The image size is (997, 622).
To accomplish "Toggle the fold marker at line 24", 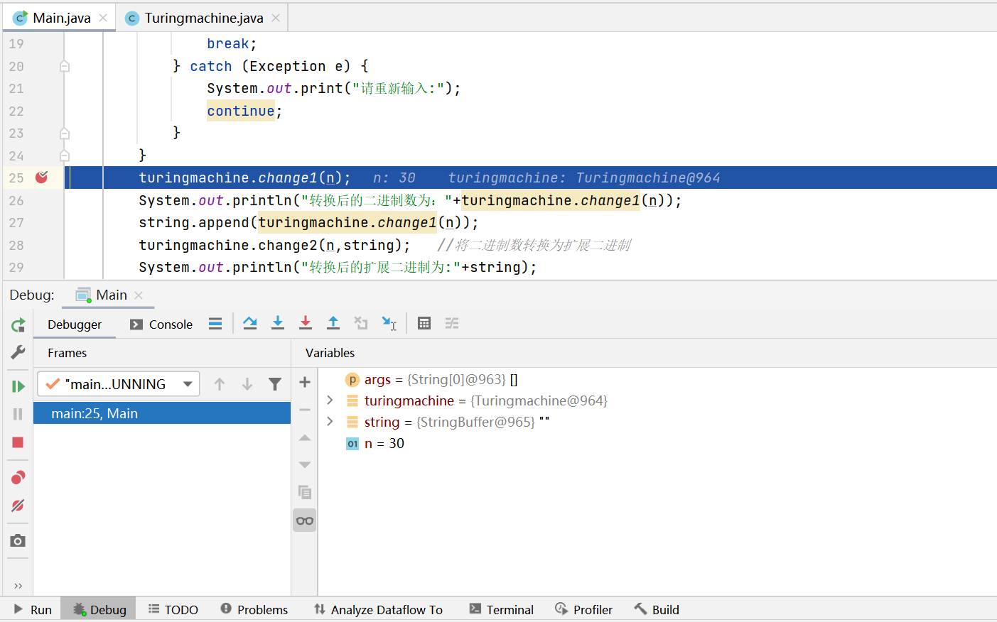I will pos(65,155).
